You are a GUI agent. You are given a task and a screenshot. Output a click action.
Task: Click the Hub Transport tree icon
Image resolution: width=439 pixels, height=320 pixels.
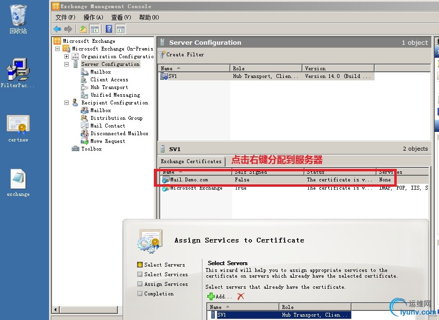85,87
